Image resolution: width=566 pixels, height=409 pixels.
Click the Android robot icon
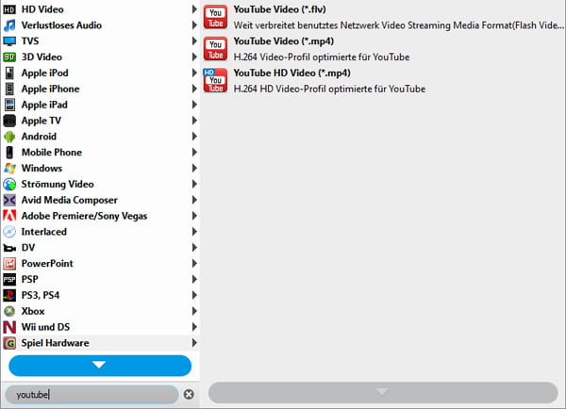(9, 137)
